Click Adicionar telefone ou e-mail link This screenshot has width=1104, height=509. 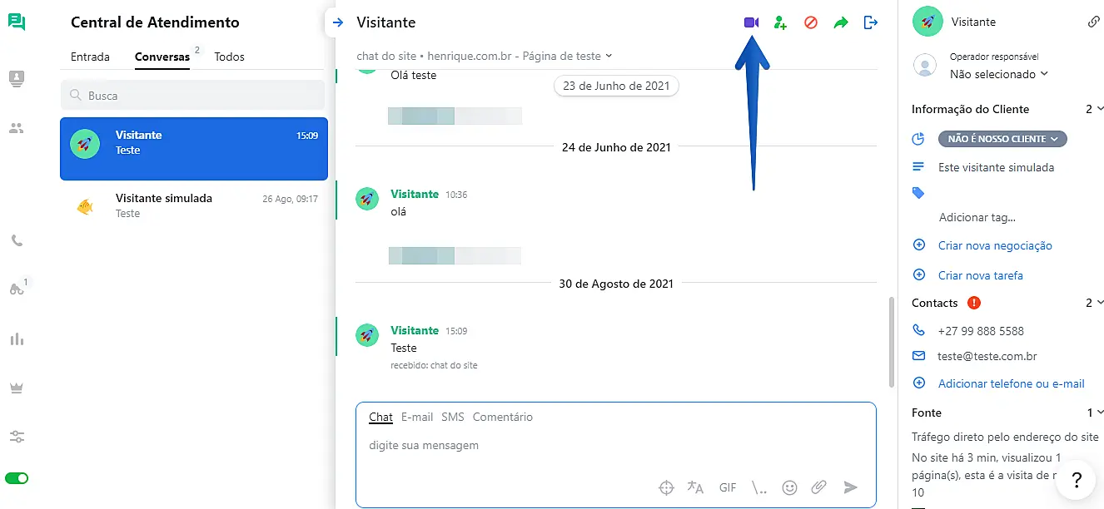pyautogui.click(x=1011, y=383)
